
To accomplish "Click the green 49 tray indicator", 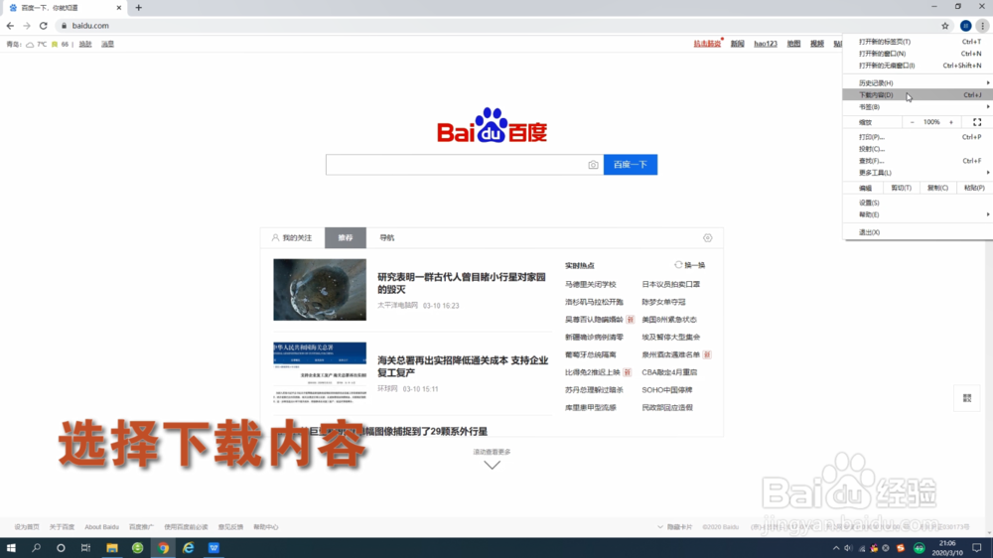I will (919, 548).
